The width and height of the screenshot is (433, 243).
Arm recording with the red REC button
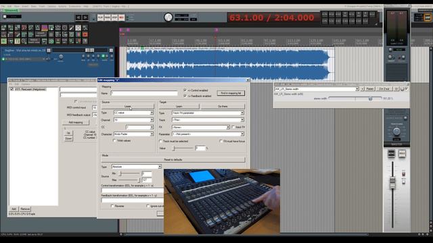pyautogui.click(x=121, y=18)
